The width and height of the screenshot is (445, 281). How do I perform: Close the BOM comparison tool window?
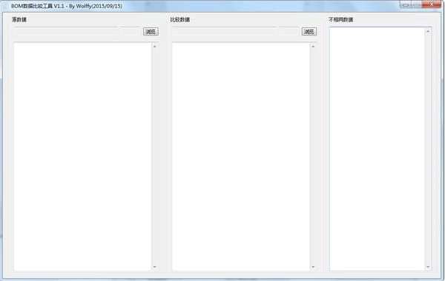[432, 4]
